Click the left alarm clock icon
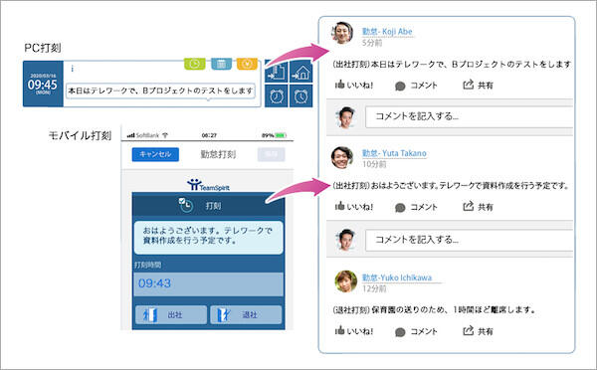 276,95
